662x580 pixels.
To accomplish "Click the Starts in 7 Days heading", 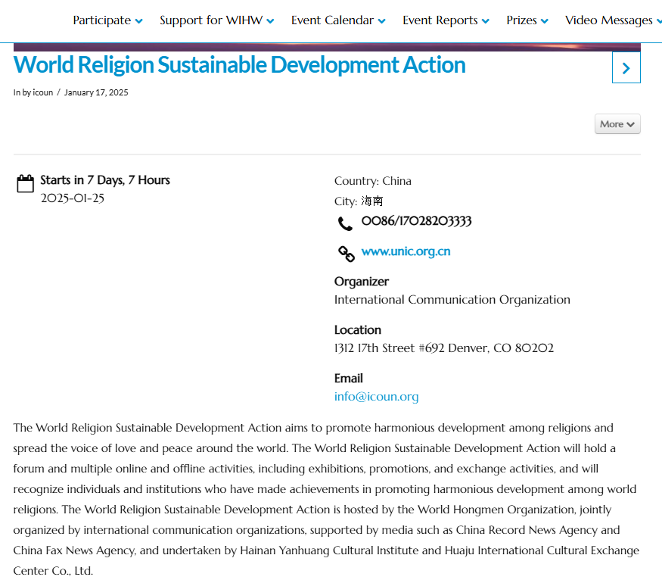I will pos(105,180).
